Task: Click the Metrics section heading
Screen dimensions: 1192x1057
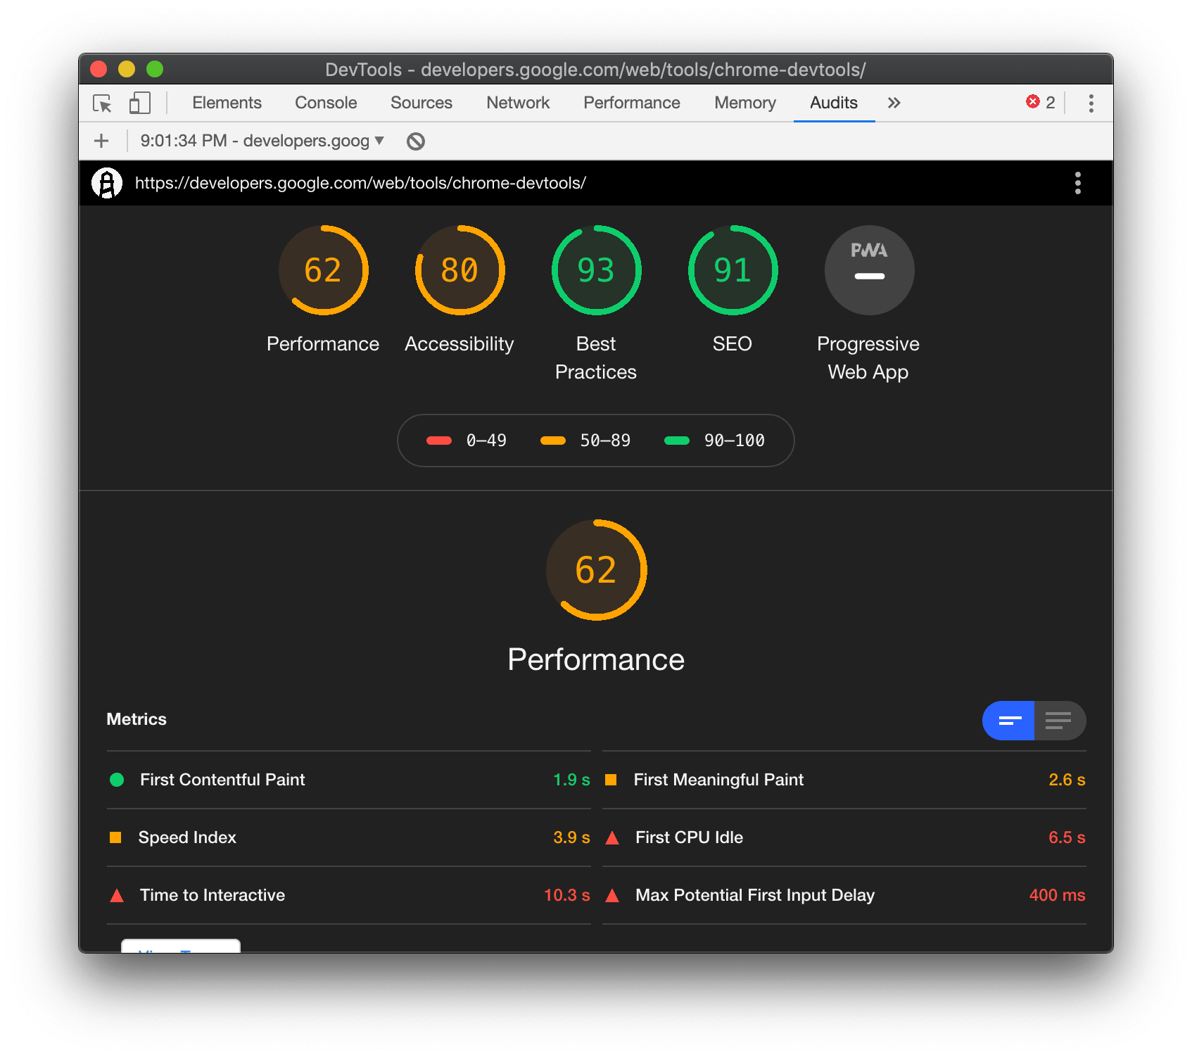Action: [137, 719]
